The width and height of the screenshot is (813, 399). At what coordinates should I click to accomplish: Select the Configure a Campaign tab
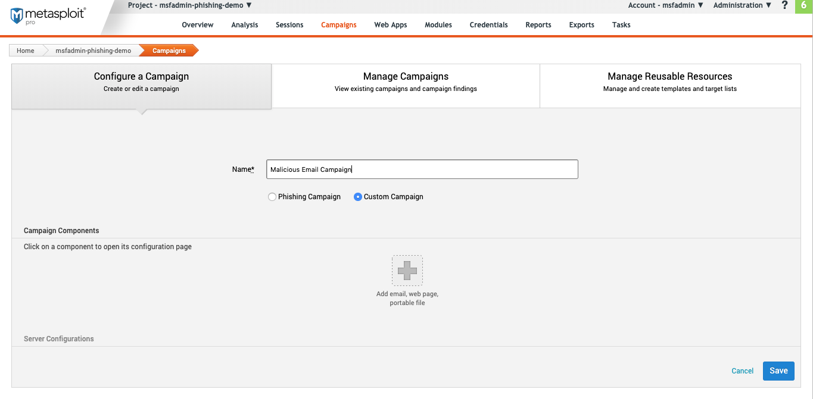coord(141,82)
